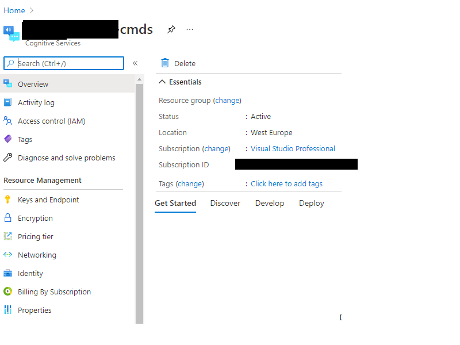Click the Networking arrows icon

tap(8, 254)
